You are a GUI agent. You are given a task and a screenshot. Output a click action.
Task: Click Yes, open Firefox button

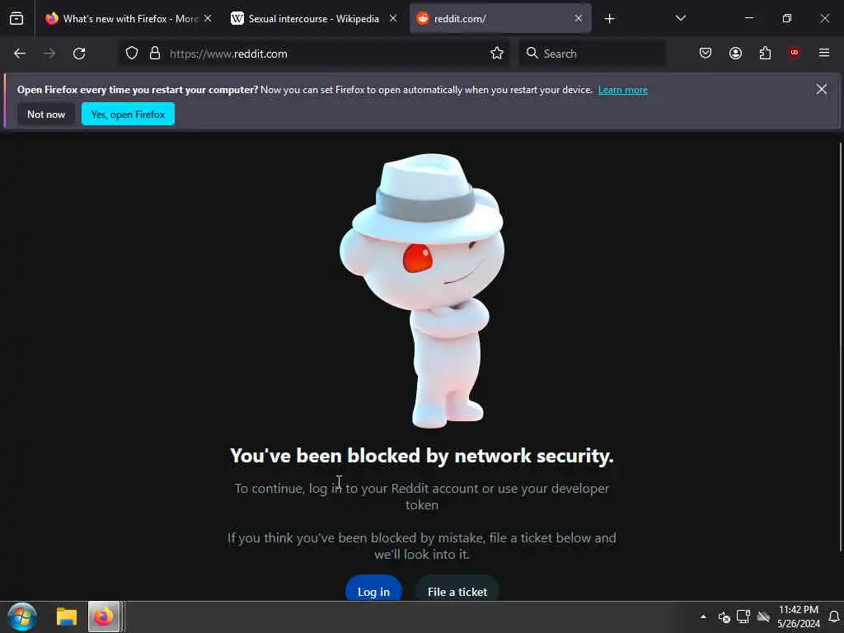pos(128,114)
